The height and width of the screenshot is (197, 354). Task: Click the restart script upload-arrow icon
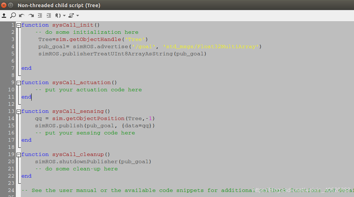pos(4,15)
